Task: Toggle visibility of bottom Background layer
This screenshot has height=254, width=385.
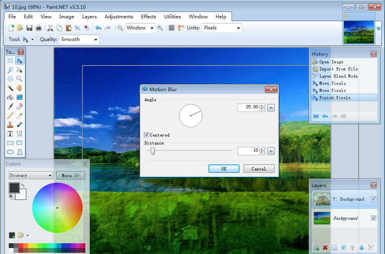Action: pyautogui.click(x=373, y=218)
